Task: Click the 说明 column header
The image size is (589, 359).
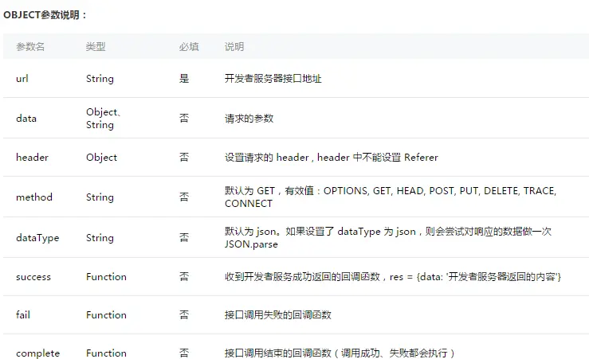Action: coord(234,46)
